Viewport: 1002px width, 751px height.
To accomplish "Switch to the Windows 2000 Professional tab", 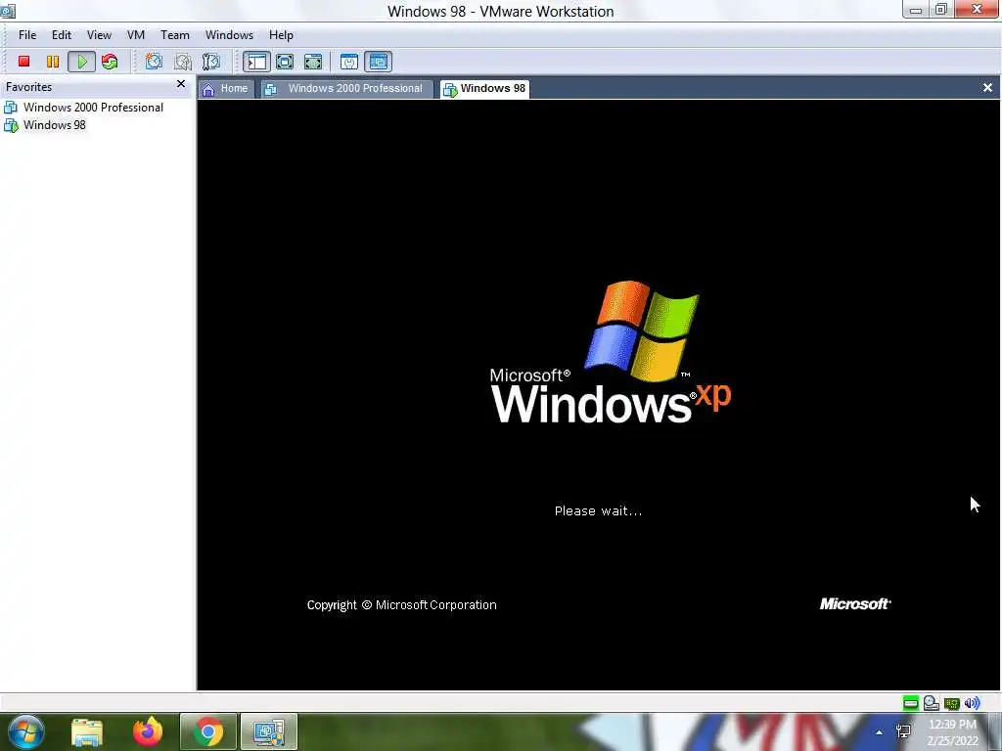I will point(346,89).
